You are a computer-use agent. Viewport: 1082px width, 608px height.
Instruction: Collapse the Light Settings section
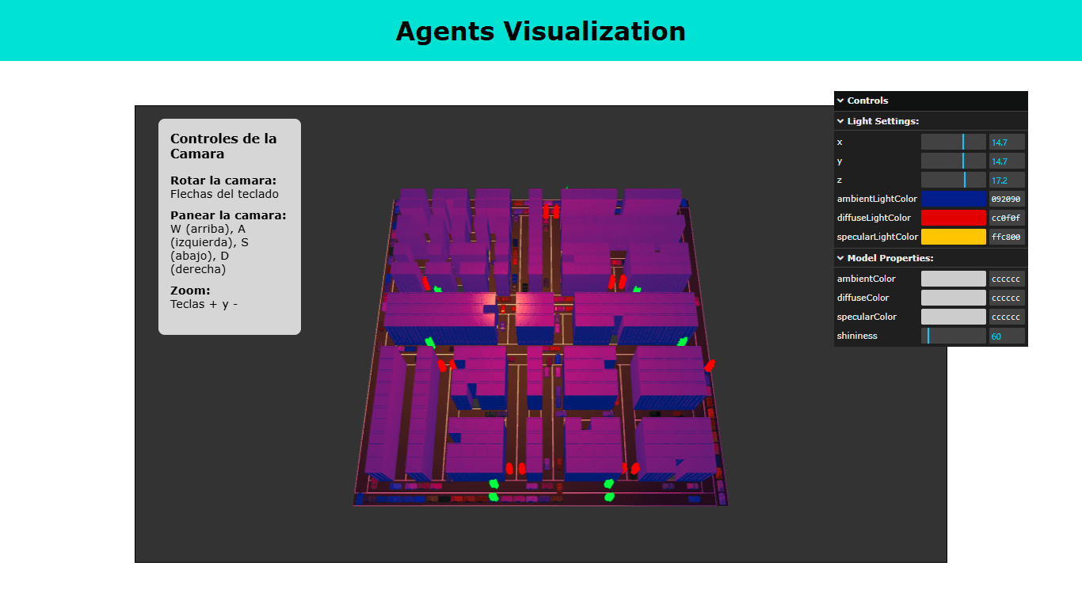882,121
